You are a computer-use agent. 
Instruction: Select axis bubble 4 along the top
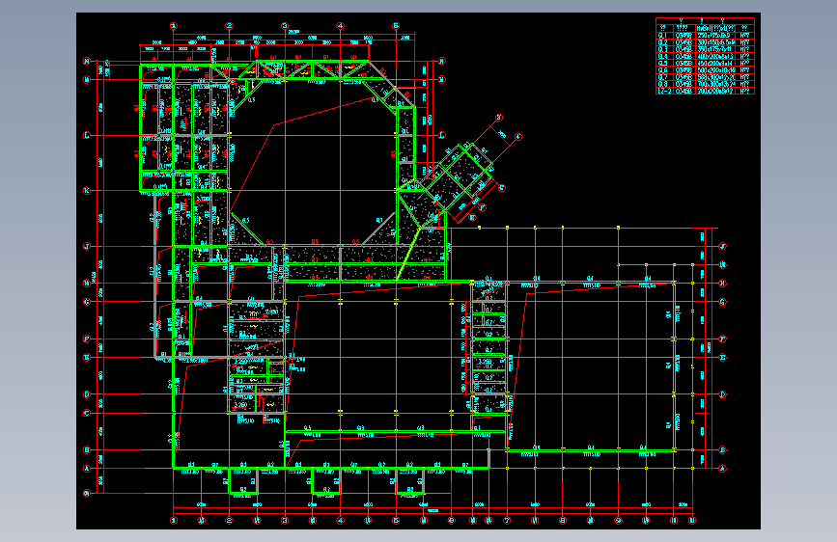pyautogui.click(x=340, y=26)
